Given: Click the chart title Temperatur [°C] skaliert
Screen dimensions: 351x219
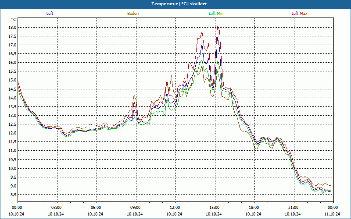Looking at the screenshot, I should (x=179, y=4).
